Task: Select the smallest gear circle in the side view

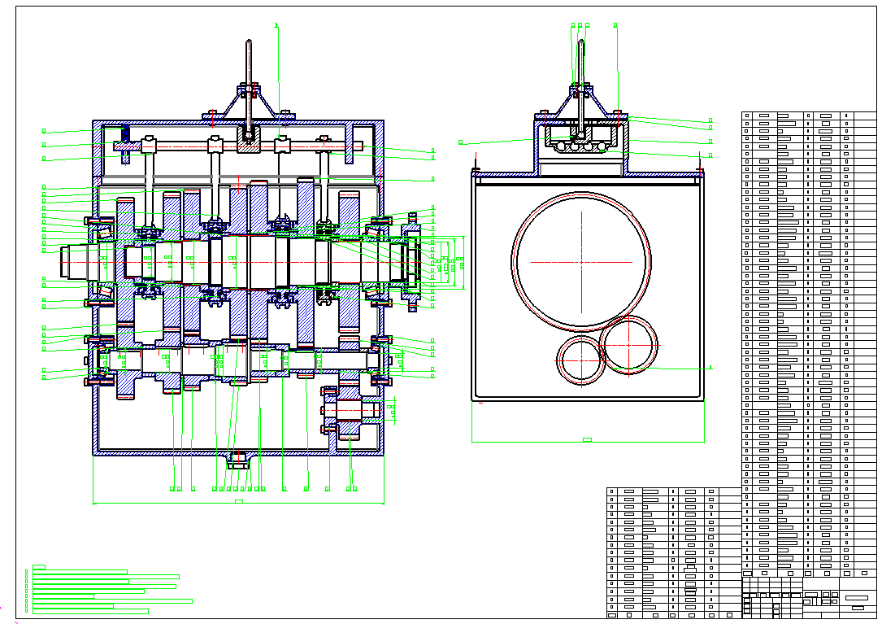Action: 581,361
